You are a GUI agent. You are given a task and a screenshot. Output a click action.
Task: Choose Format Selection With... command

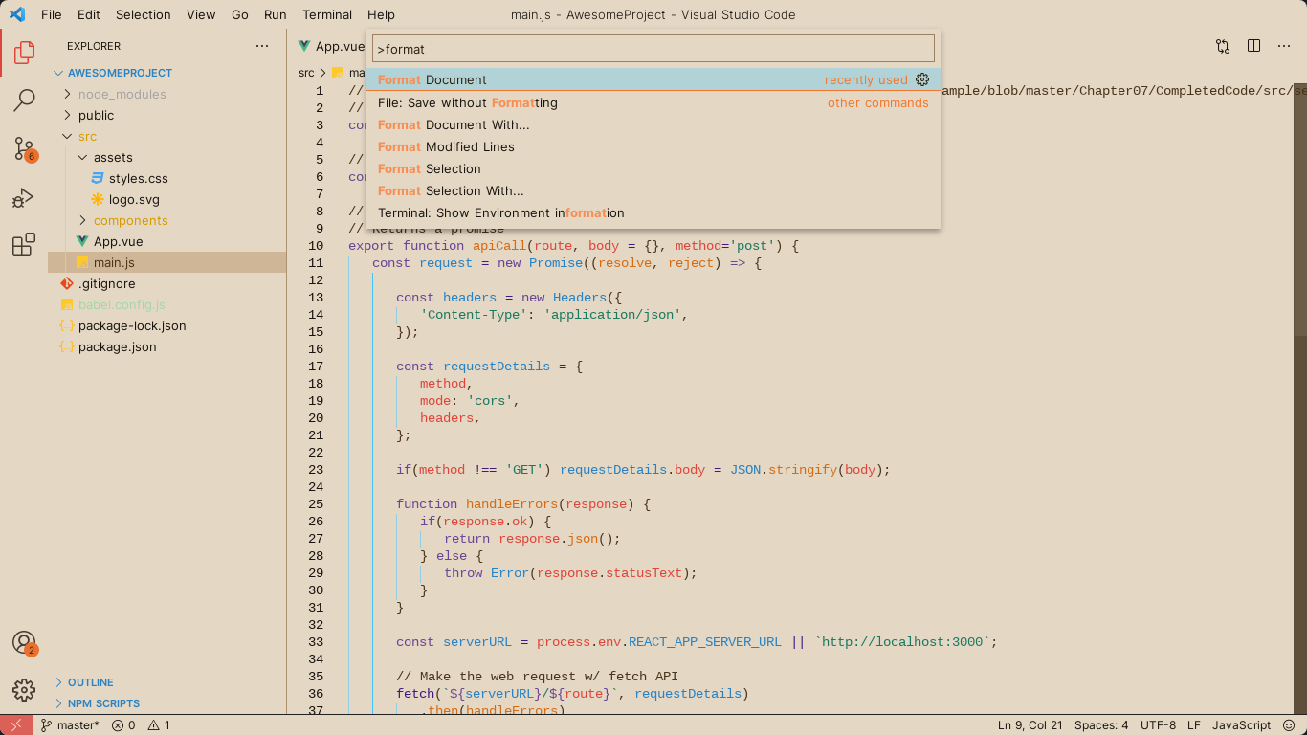[653, 190]
